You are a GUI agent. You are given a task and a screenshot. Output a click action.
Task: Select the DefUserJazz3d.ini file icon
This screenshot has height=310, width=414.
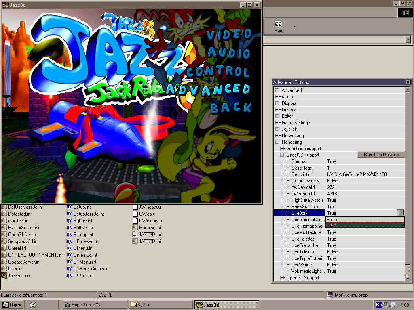pyautogui.click(x=4, y=207)
